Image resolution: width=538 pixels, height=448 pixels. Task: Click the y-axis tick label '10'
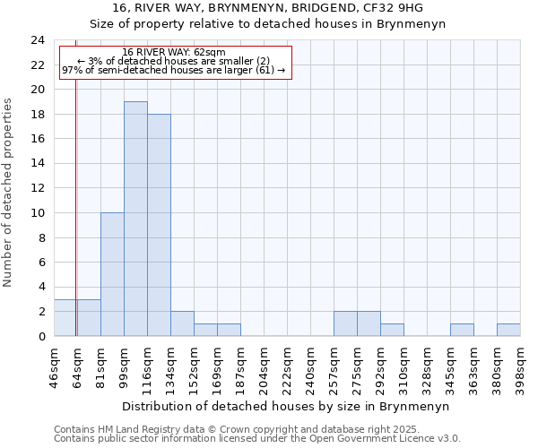click(x=38, y=213)
